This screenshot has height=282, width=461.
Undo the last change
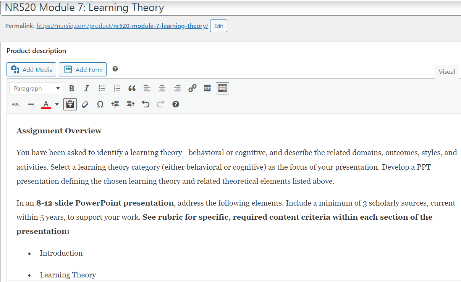[145, 104]
